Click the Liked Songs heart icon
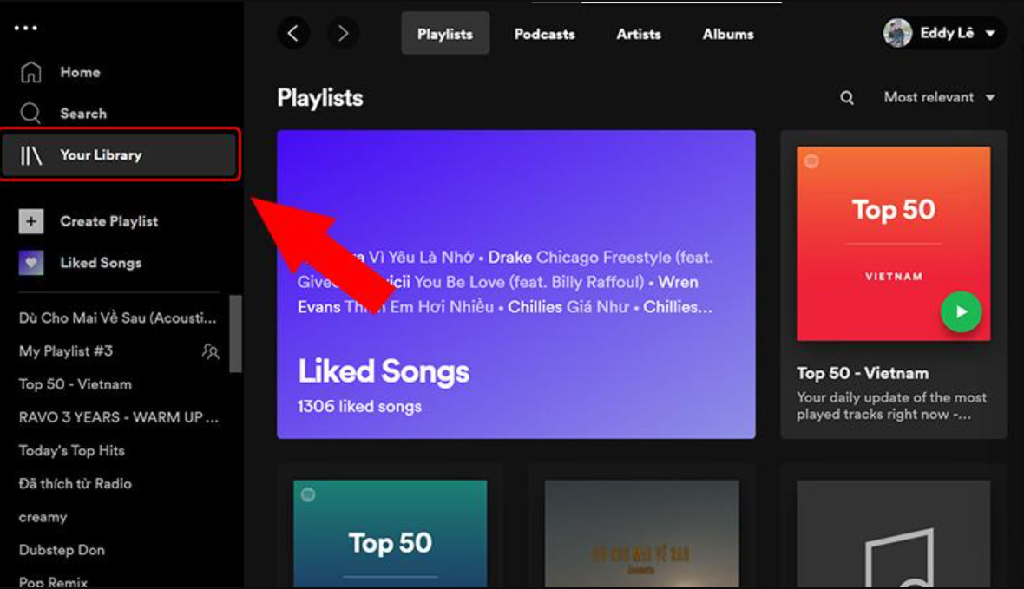1024x589 pixels. [30, 263]
